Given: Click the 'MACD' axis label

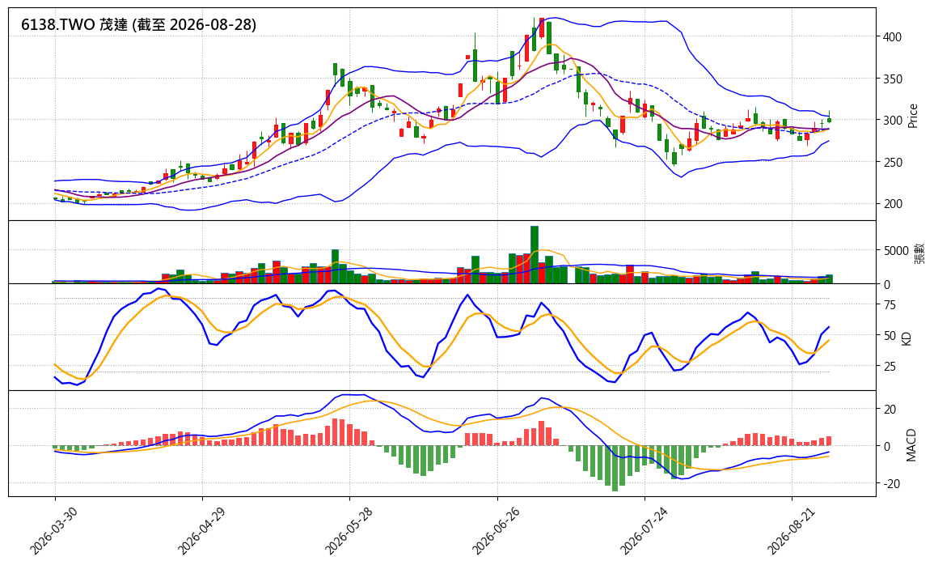Looking at the screenshot, I should tap(911, 444).
